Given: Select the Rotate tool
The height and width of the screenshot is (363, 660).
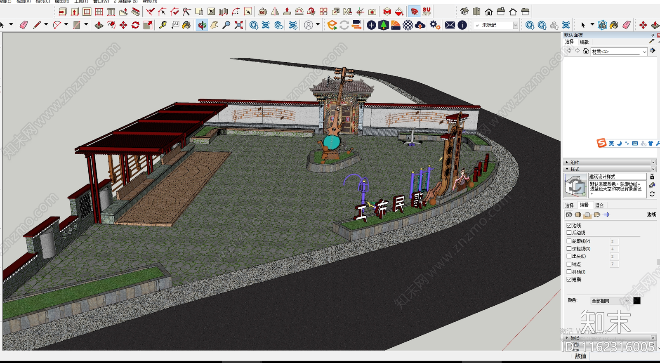Looking at the screenshot, I should [135, 25].
